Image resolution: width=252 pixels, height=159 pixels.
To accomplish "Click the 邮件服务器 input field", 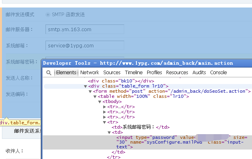I will (85, 29).
